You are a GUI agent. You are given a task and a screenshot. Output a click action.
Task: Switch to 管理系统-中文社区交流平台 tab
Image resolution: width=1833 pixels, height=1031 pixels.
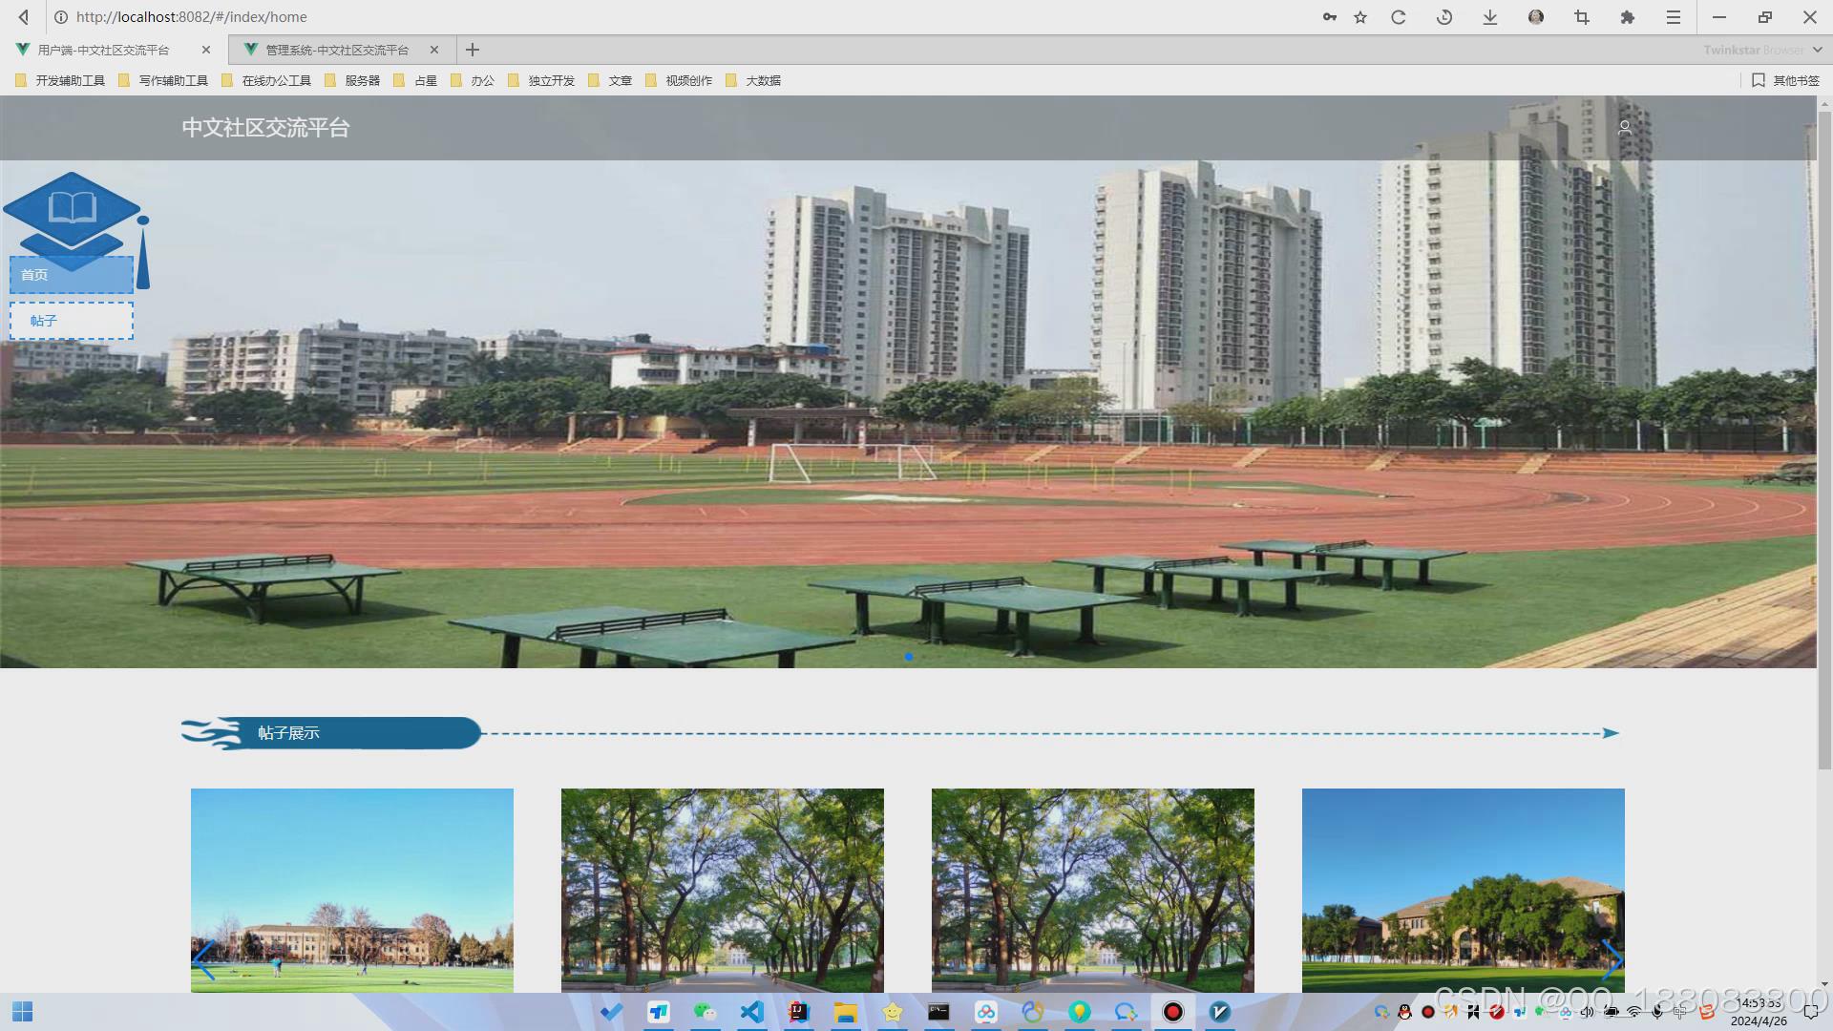click(x=336, y=50)
